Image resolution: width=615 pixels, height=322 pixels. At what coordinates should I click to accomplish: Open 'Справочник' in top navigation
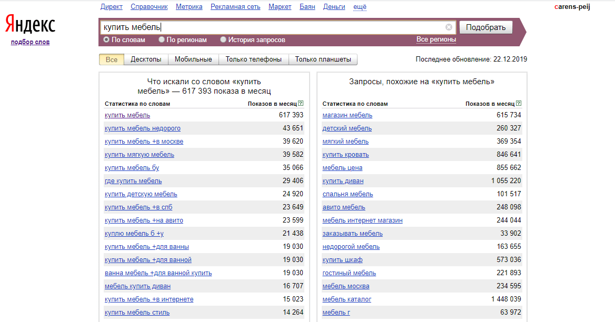tap(149, 7)
